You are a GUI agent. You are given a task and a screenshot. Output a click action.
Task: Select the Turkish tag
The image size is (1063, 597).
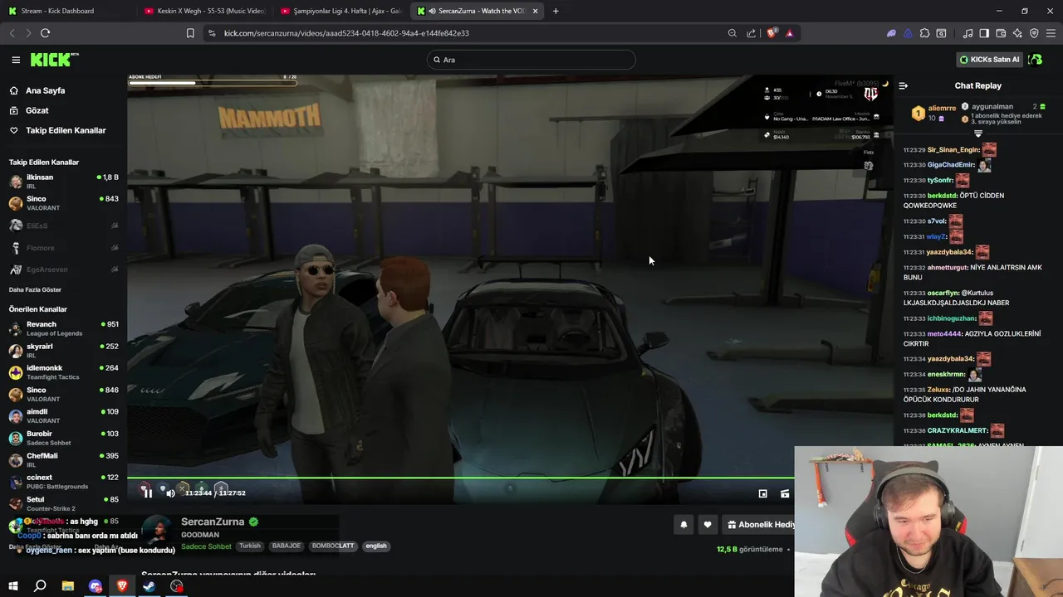coord(250,546)
